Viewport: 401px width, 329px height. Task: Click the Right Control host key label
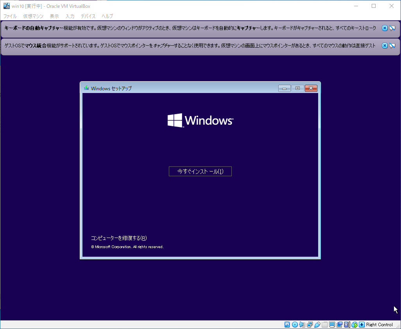point(379,324)
